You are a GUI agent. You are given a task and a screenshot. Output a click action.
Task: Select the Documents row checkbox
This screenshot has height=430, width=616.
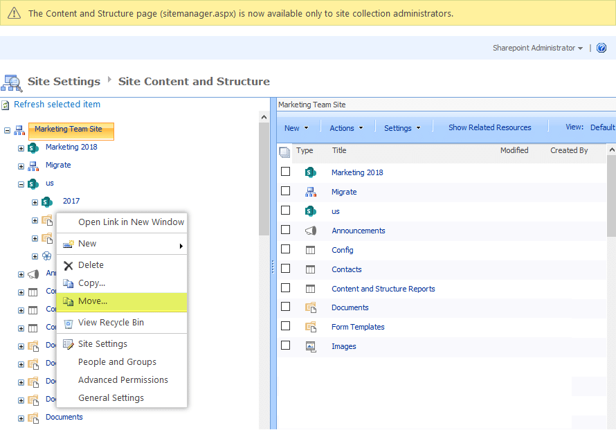pyautogui.click(x=285, y=307)
